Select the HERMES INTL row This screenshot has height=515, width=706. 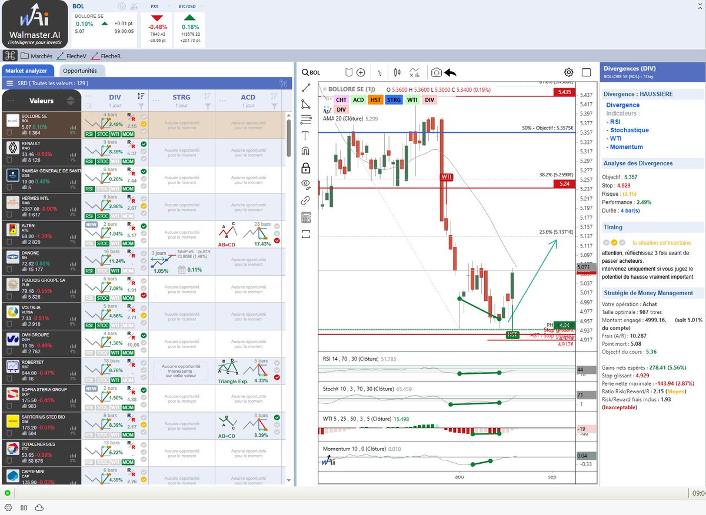coord(41,207)
